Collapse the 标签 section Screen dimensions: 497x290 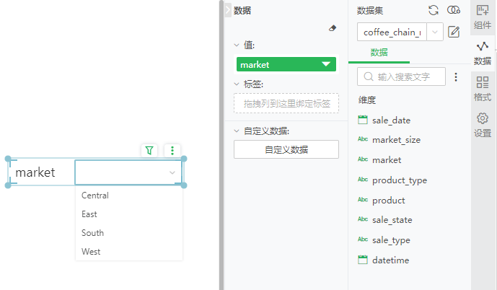click(237, 84)
